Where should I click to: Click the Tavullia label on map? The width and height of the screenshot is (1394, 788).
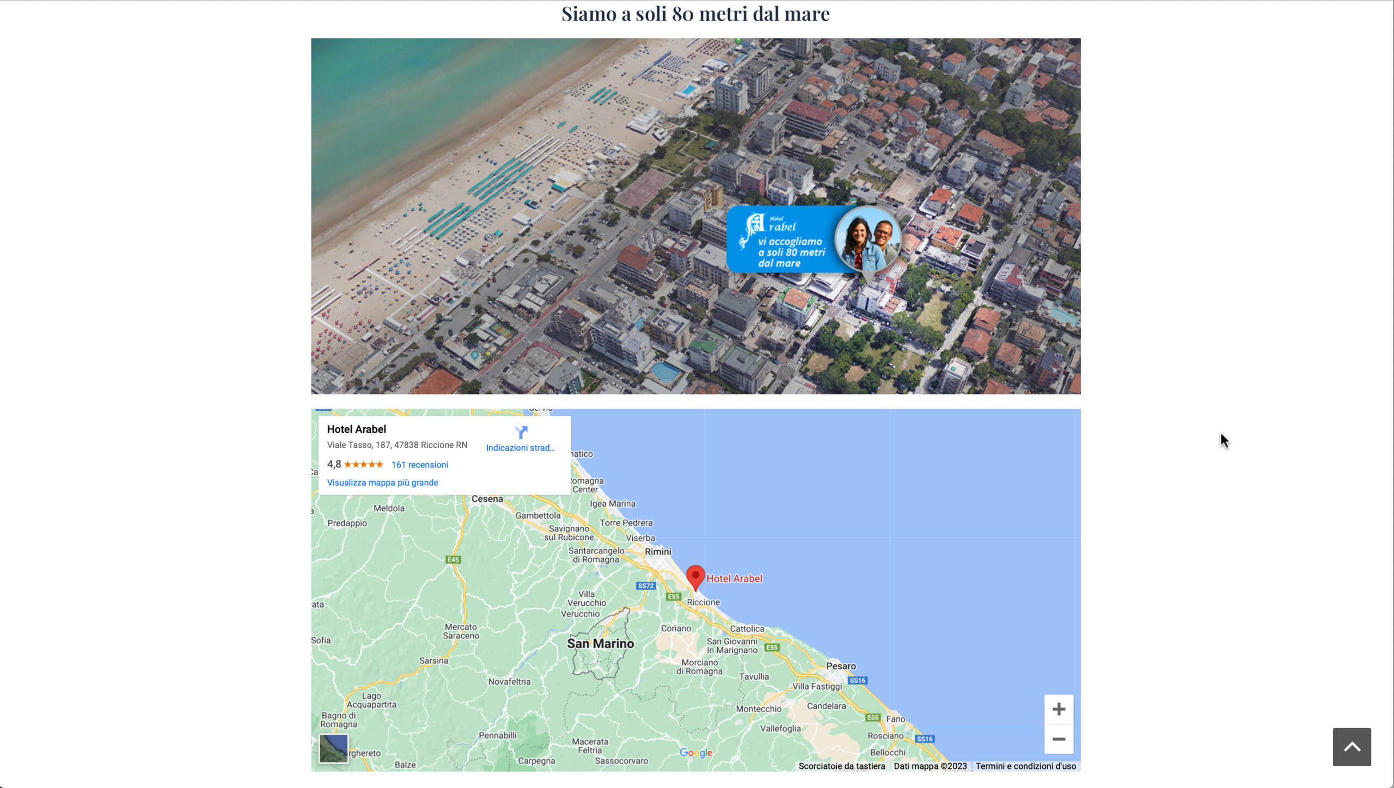coord(754,676)
